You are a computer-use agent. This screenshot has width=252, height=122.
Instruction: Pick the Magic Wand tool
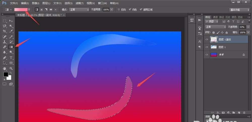click(11, 26)
